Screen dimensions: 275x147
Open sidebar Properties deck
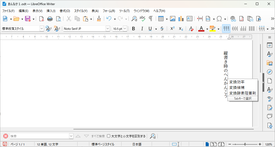270,45
